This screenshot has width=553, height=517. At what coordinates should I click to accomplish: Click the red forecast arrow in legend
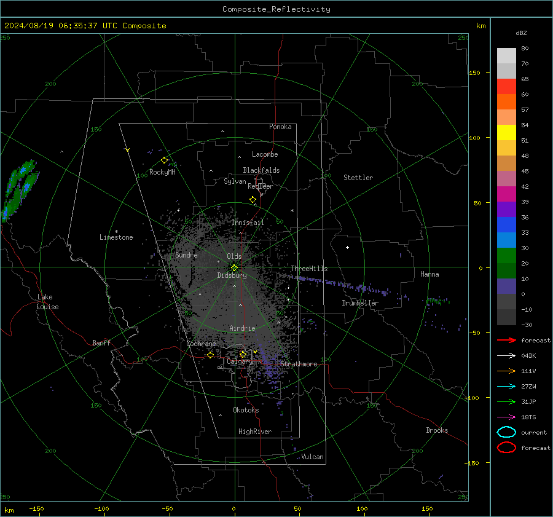(x=506, y=340)
